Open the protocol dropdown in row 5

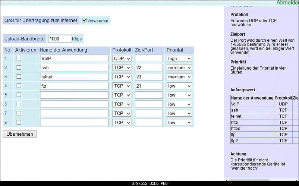122,95
